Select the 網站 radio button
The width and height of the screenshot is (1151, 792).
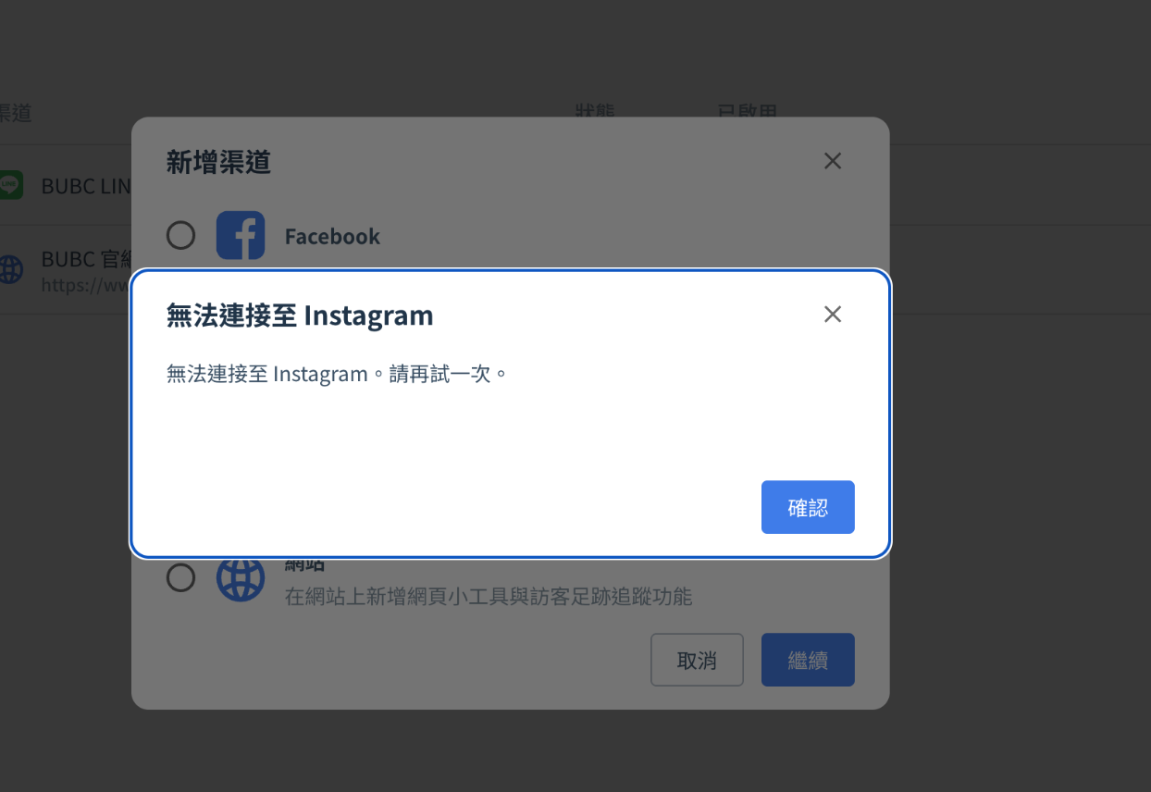point(180,578)
